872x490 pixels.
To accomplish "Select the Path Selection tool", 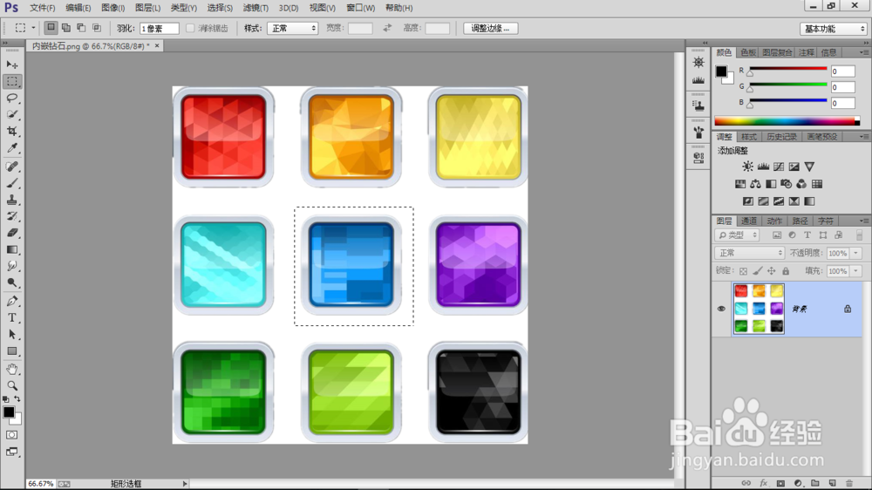I will point(11,334).
